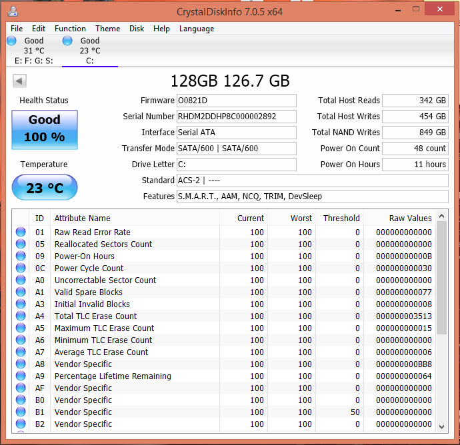Click status icon for B0 Vendor Specific
Screen dimensions: 460x445
pos(21,400)
